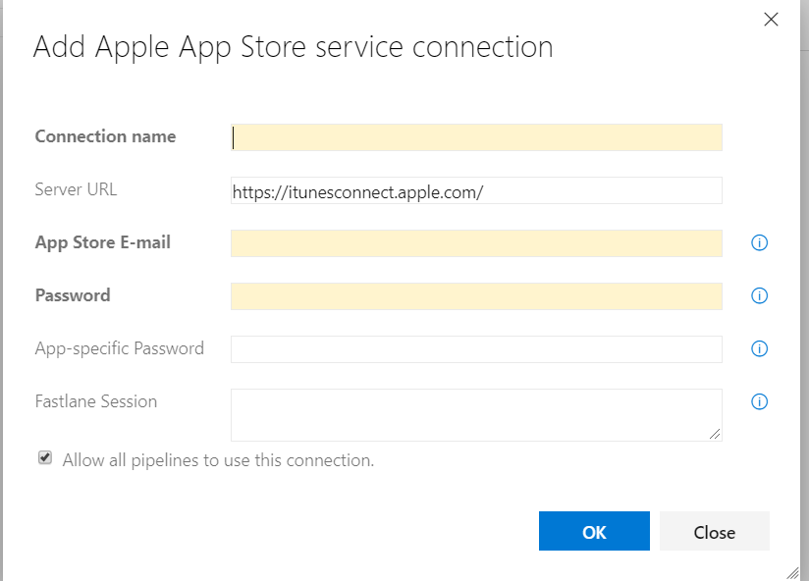Click the 'Password' label text
The width and height of the screenshot is (809, 581).
pyautogui.click(x=73, y=295)
